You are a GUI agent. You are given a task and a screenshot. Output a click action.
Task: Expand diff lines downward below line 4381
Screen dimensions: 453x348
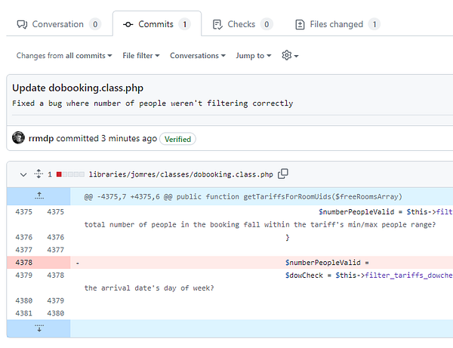(x=39, y=328)
